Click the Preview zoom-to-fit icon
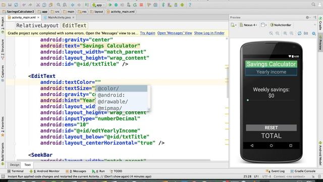Screen dimensions: 323x182 coord(271,33)
